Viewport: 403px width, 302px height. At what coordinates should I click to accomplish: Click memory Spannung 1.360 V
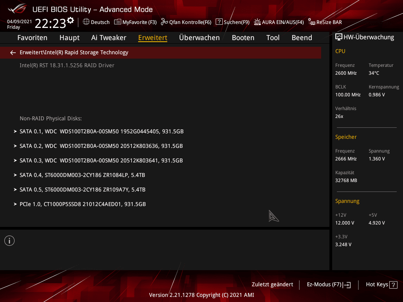coord(377,159)
